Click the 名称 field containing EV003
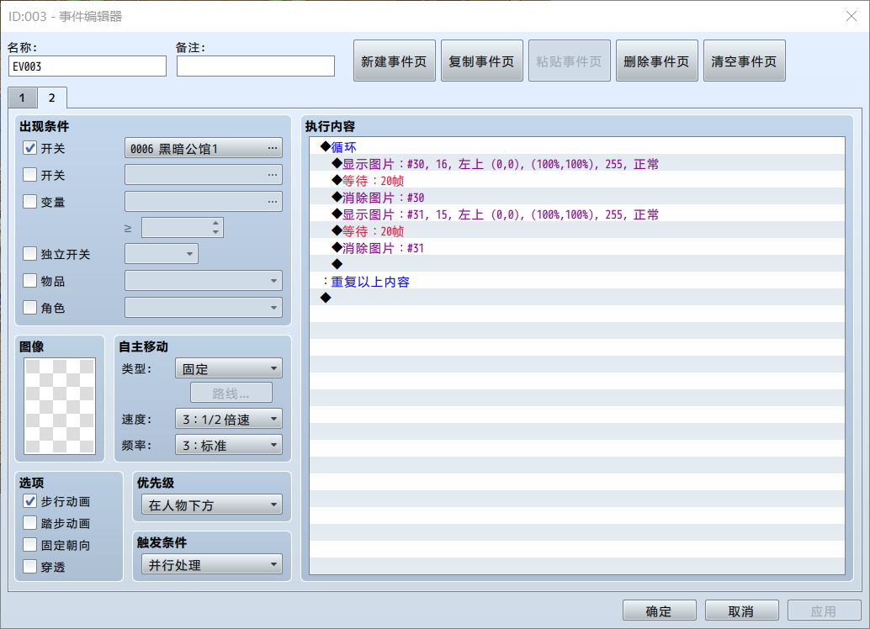The image size is (870, 629). 88,66
